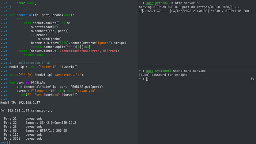Click the 'return banner.split' line

(61, 47)
